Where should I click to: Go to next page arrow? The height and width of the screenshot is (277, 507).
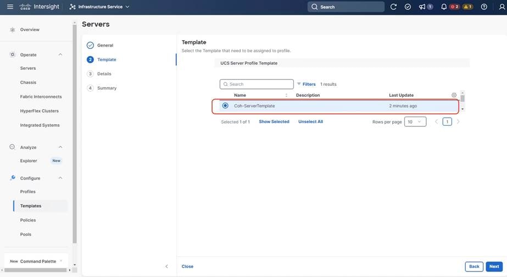(458, 121)
